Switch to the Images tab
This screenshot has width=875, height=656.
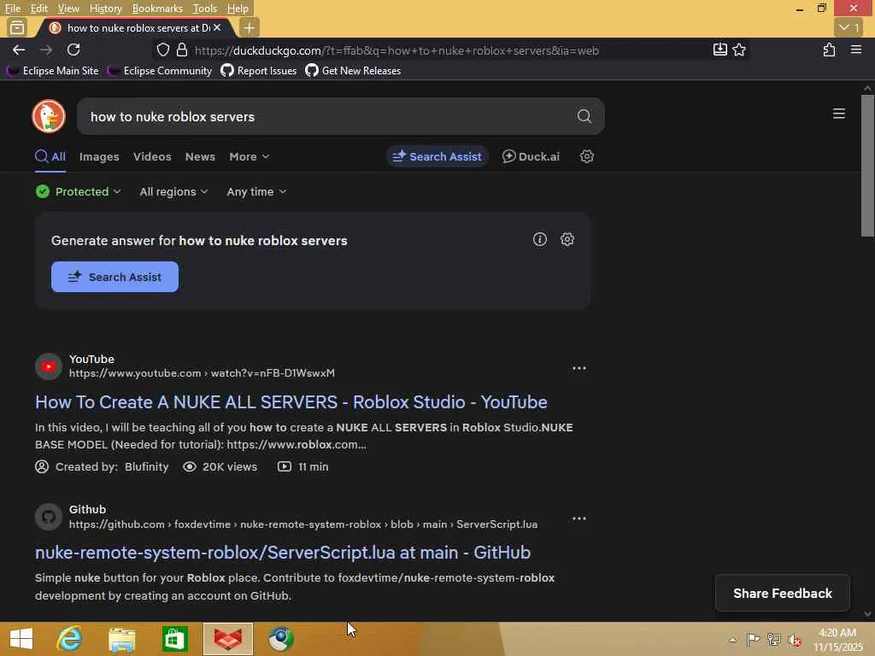click(x=99, y=157)
